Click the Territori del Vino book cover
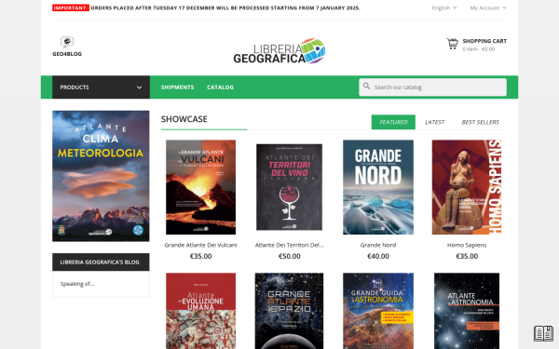559x349 pixels. 289,187
